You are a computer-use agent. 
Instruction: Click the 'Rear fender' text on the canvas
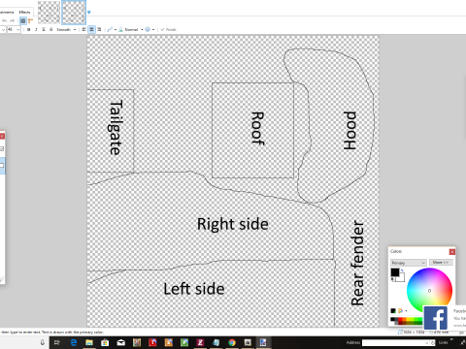pyautogui.click(x=357, y=263)
